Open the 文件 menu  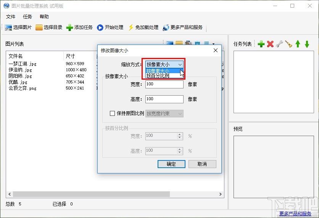pos(11,17)
